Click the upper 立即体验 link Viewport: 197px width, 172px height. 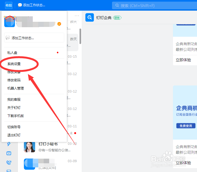pos(183,60)
